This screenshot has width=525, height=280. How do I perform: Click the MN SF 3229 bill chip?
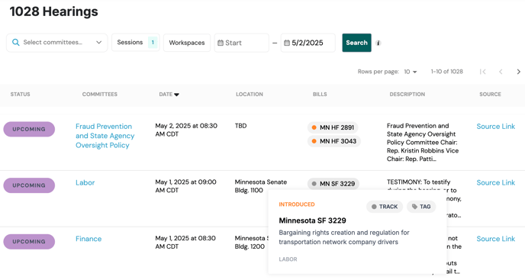click(x=333, y=184)
